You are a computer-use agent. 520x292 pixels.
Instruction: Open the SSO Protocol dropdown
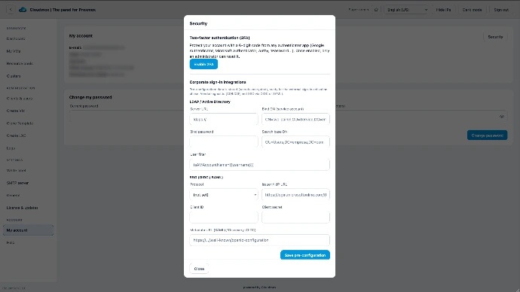(224, 195)
